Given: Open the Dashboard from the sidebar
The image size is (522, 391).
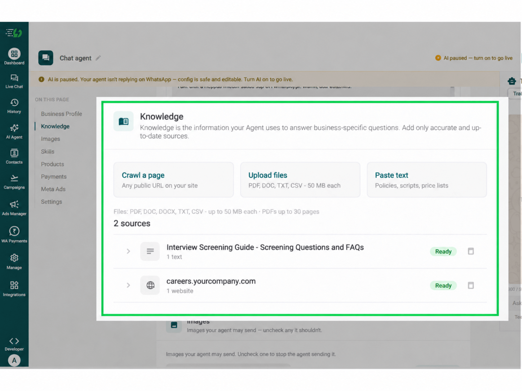Looking at the screenshot, I should pyautogui.click(x=14, y=57).
